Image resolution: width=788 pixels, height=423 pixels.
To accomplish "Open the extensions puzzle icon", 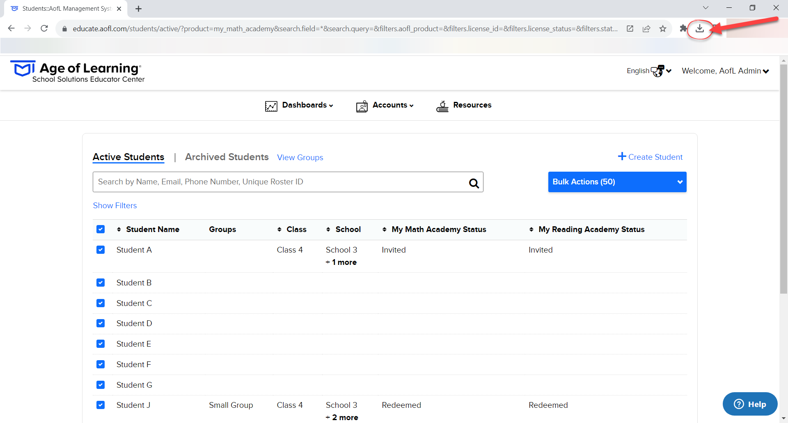I will pyautogui.click(x=683, y=28).
